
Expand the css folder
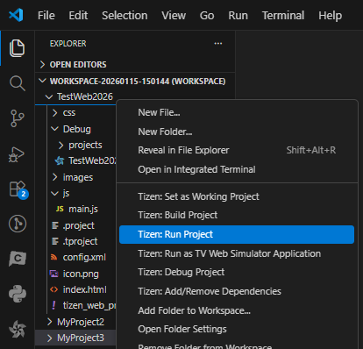[x=54, y=113]
